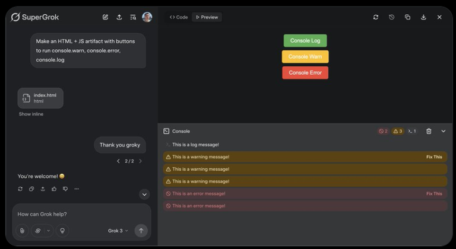
Task: Close the artifact preview panel
Action: [x=439, y=17]
